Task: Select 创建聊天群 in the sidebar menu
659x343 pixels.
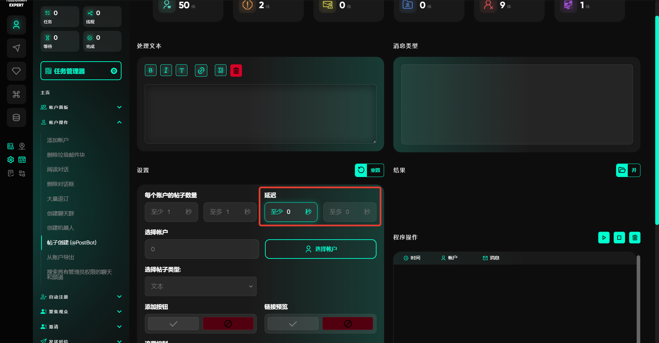Action: [60, 213]
